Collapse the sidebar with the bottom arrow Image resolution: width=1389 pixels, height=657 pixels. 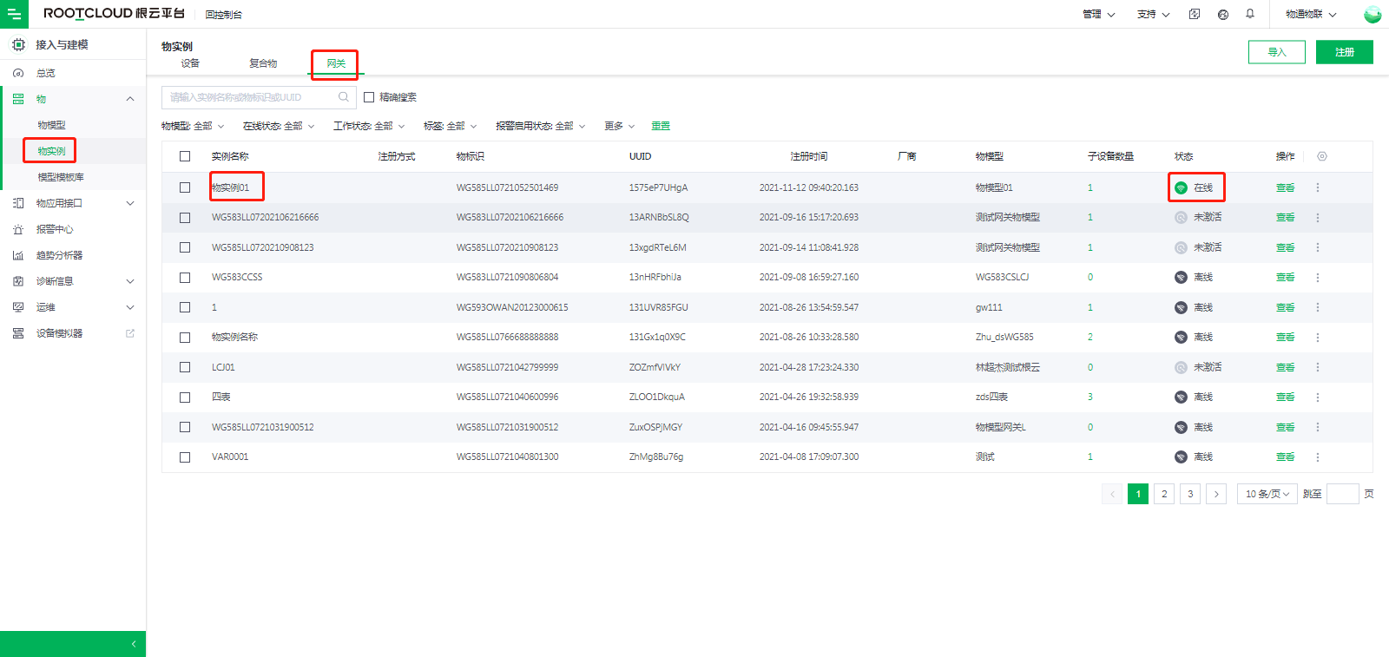tap(133, 644)
